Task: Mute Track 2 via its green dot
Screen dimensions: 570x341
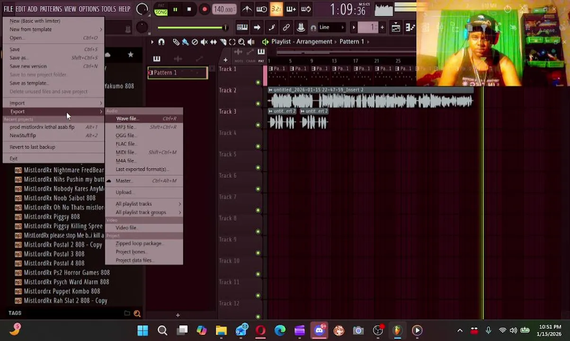Action: point(258,103)
